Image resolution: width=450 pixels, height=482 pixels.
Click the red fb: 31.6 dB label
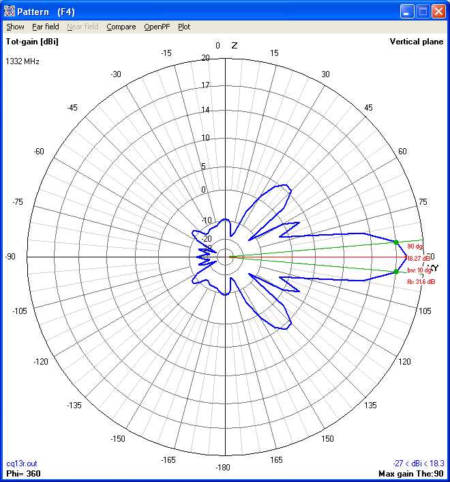pyautogui.click(x=421, y=281)
